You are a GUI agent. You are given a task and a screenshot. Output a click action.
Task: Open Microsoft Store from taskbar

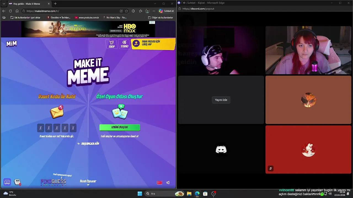tap(205, 194)
